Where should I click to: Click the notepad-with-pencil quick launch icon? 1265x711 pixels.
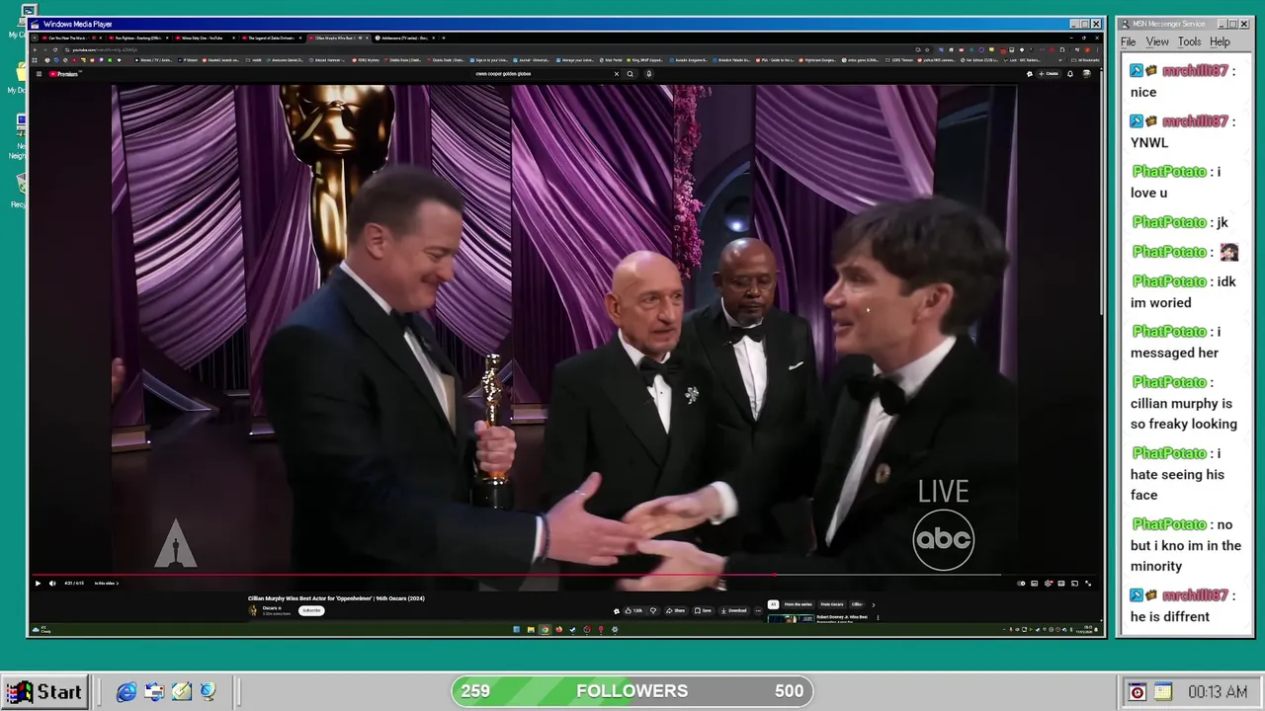(x=181, y=692)
